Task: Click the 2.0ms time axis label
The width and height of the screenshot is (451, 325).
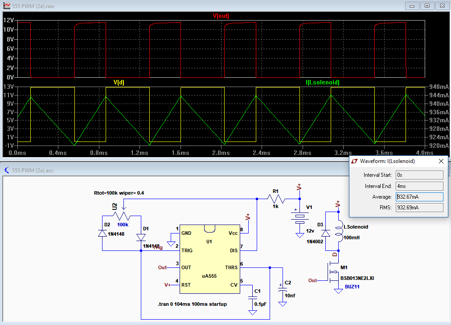Action: point(221,153)
